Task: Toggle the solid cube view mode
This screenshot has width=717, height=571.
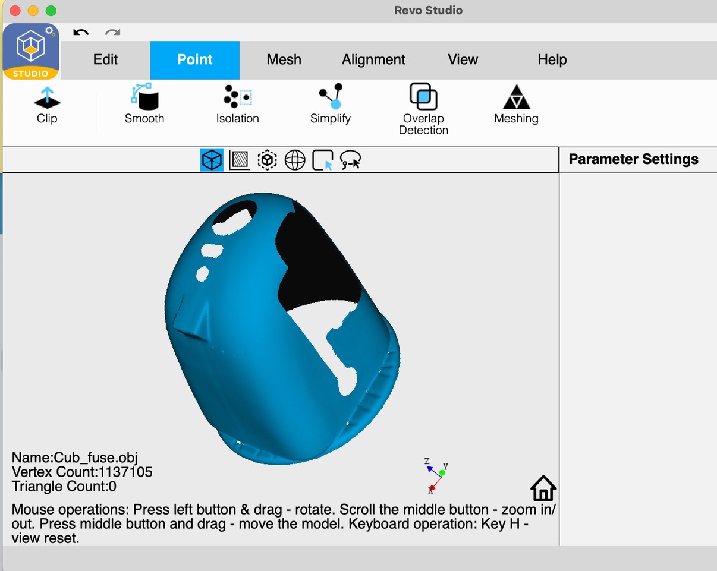Action: [212, 160]
